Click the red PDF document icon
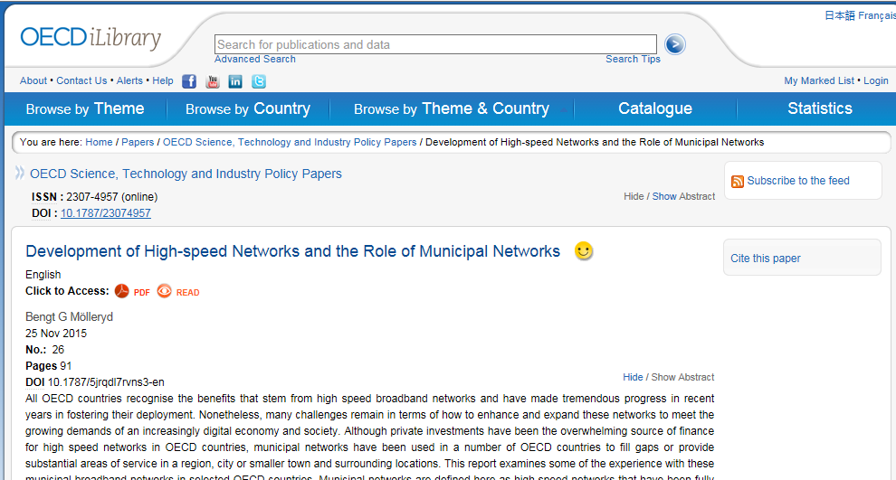This screenshot has width=896, height=480. click(x=121, y=291)
